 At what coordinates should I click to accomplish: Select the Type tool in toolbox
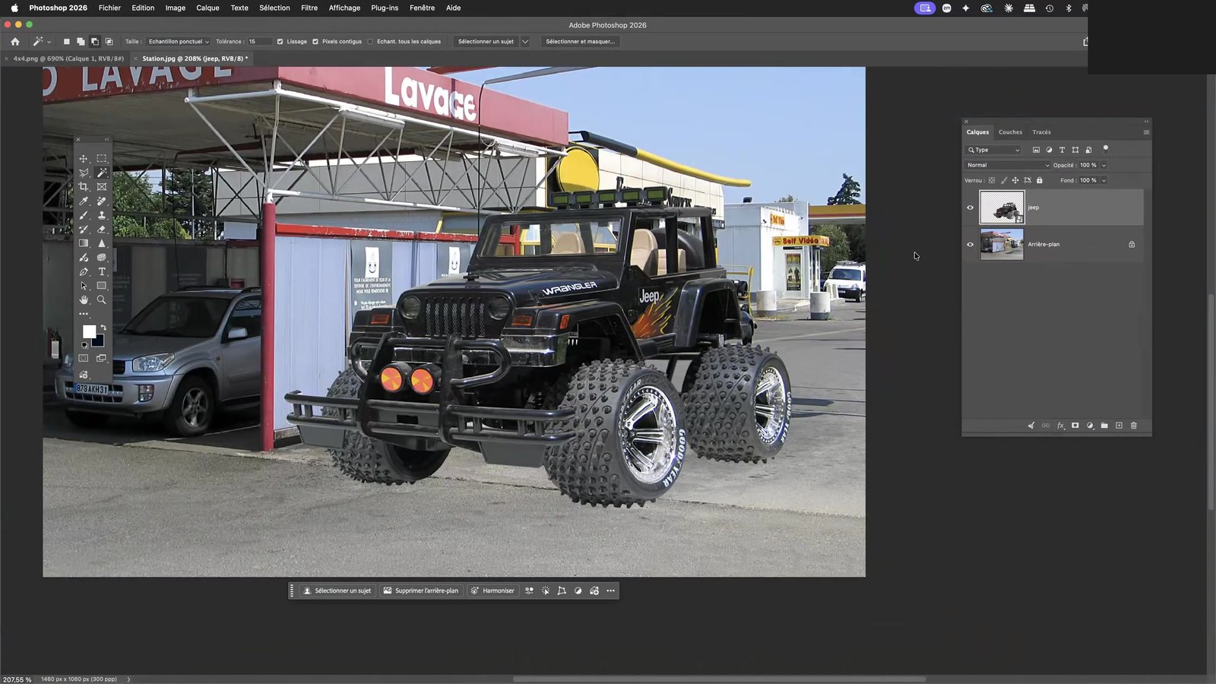click(x=102, y=272)
